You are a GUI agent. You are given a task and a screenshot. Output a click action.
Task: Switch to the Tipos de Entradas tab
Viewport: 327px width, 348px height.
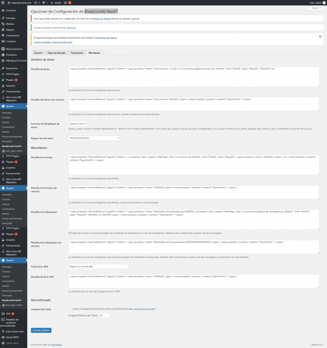[56, 53]
